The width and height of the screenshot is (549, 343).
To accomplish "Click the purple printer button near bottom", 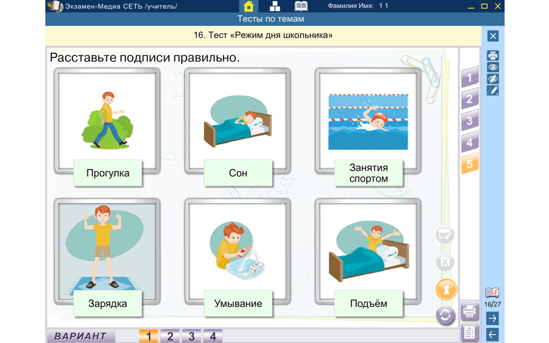I will (470, 311).
